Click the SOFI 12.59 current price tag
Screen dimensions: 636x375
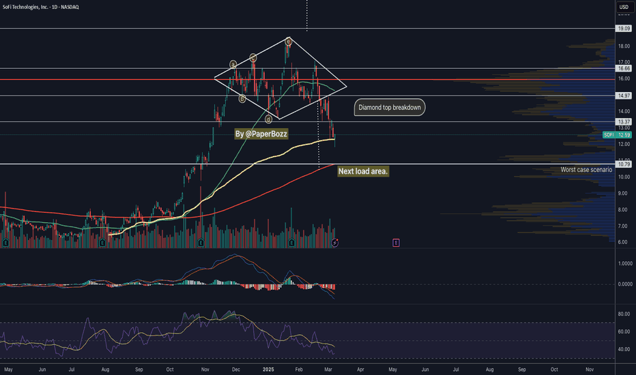click(617, 134)
